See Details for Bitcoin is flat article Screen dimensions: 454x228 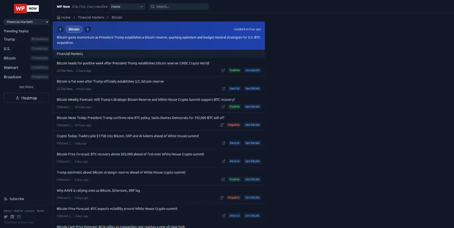(x=252, y=88)
